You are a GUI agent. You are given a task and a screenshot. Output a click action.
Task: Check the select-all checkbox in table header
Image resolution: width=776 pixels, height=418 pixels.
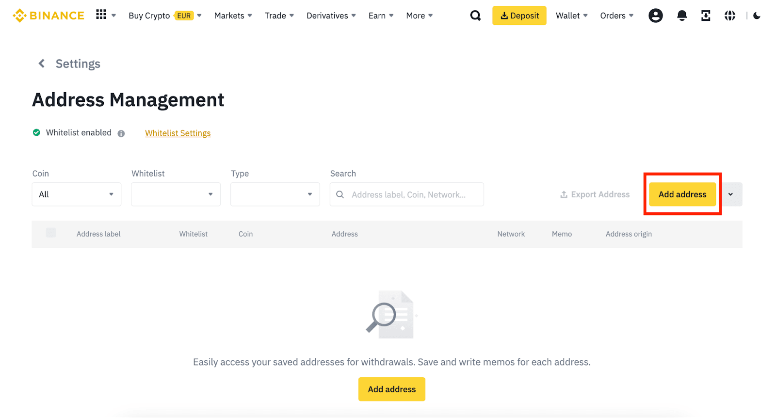coord(51,233)
